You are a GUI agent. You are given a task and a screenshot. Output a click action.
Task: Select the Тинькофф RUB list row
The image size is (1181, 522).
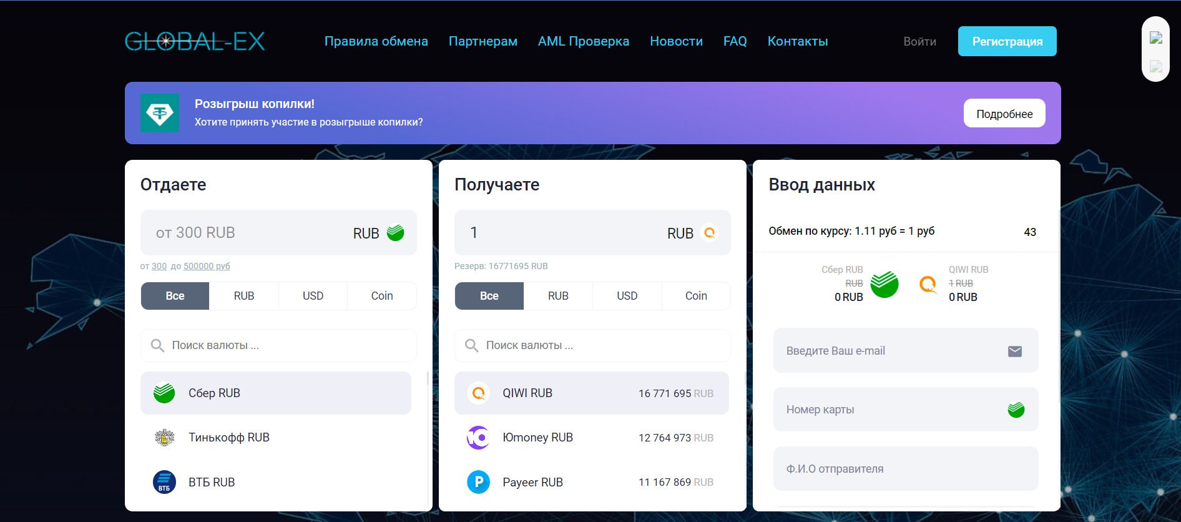point(276,438)
